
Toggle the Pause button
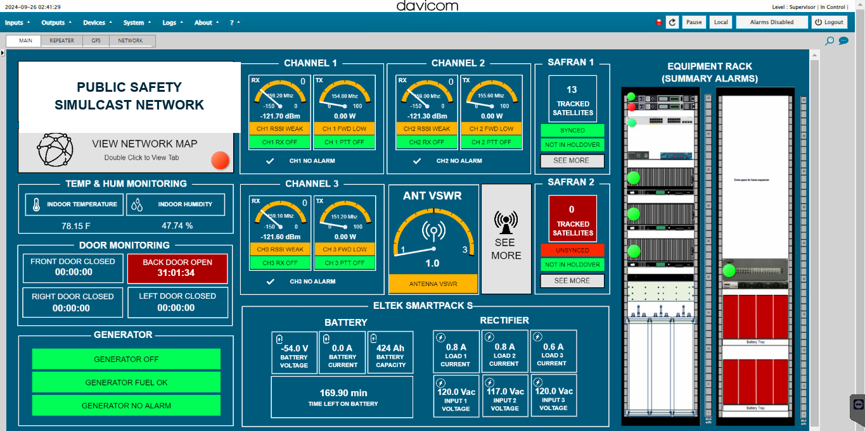[694, 22]
